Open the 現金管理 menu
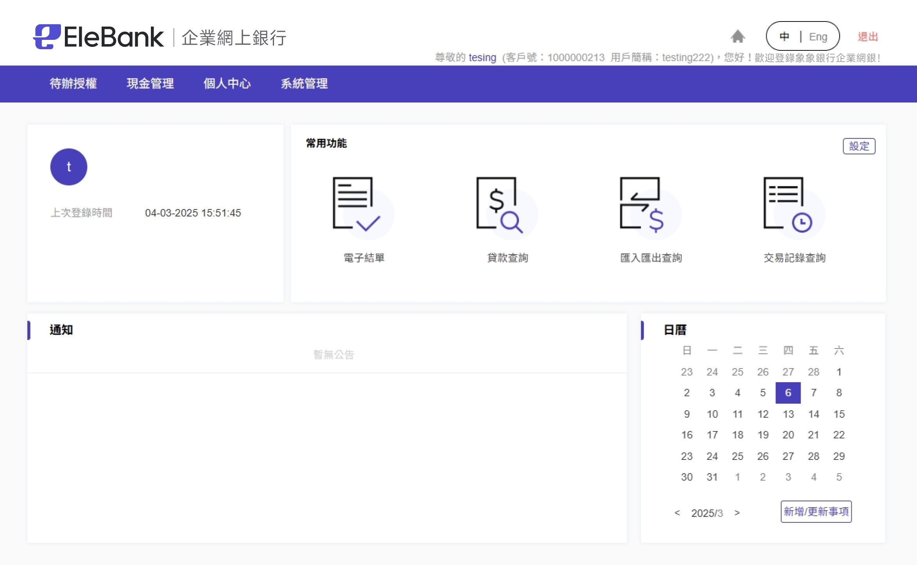The width and height of the screenshot is (917, 565). pos(150,84)
